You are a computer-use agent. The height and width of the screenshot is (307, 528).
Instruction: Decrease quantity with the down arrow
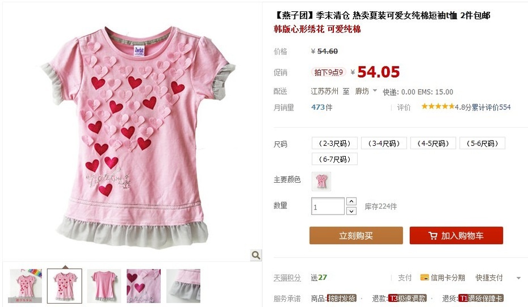[x=351, y=211]
